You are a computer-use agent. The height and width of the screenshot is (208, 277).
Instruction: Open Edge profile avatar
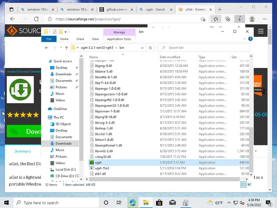(x=252, y=19)
